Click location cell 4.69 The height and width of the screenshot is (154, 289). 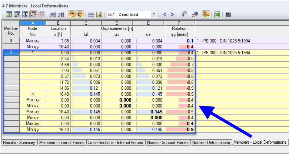[x=58, y=65]
